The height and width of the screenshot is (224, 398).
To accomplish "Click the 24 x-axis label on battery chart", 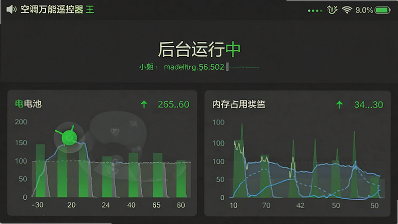I will (105, 205).
